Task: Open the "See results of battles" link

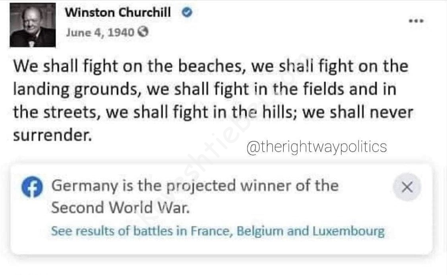Action: click(x=217, y=231)
